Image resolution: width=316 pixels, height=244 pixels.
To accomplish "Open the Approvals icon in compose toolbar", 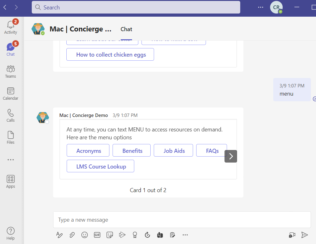I will [x=147, y=235].
